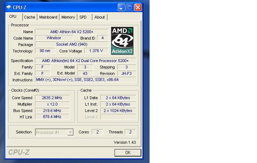257x163 pixels.
Task: Click the Multiplier value x 12.0
Action: point(52,104)
